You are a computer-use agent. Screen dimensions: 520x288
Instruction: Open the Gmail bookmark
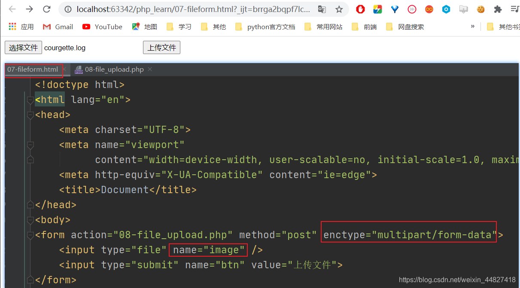click(x=58, y=27)
